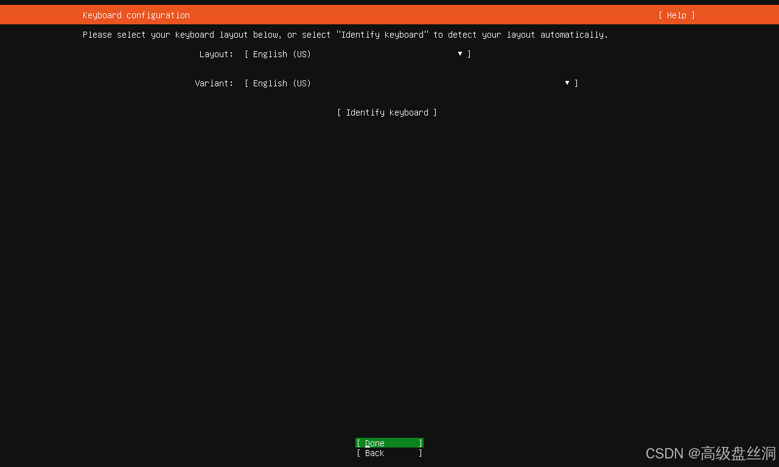This screenshot has width=779, height=467.
Task: Open the Help menu
Action: tap(676, 15)
